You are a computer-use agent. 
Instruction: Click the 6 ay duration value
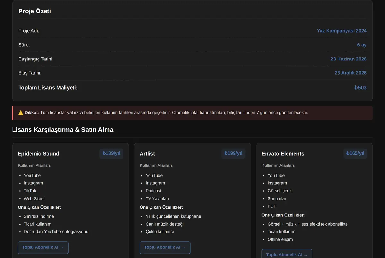362,45
